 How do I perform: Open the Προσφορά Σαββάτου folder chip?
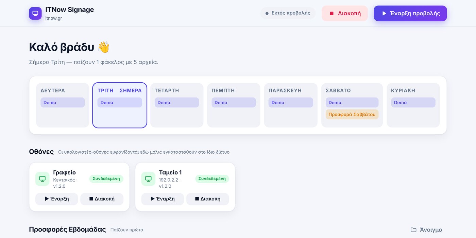coord(352,115)
